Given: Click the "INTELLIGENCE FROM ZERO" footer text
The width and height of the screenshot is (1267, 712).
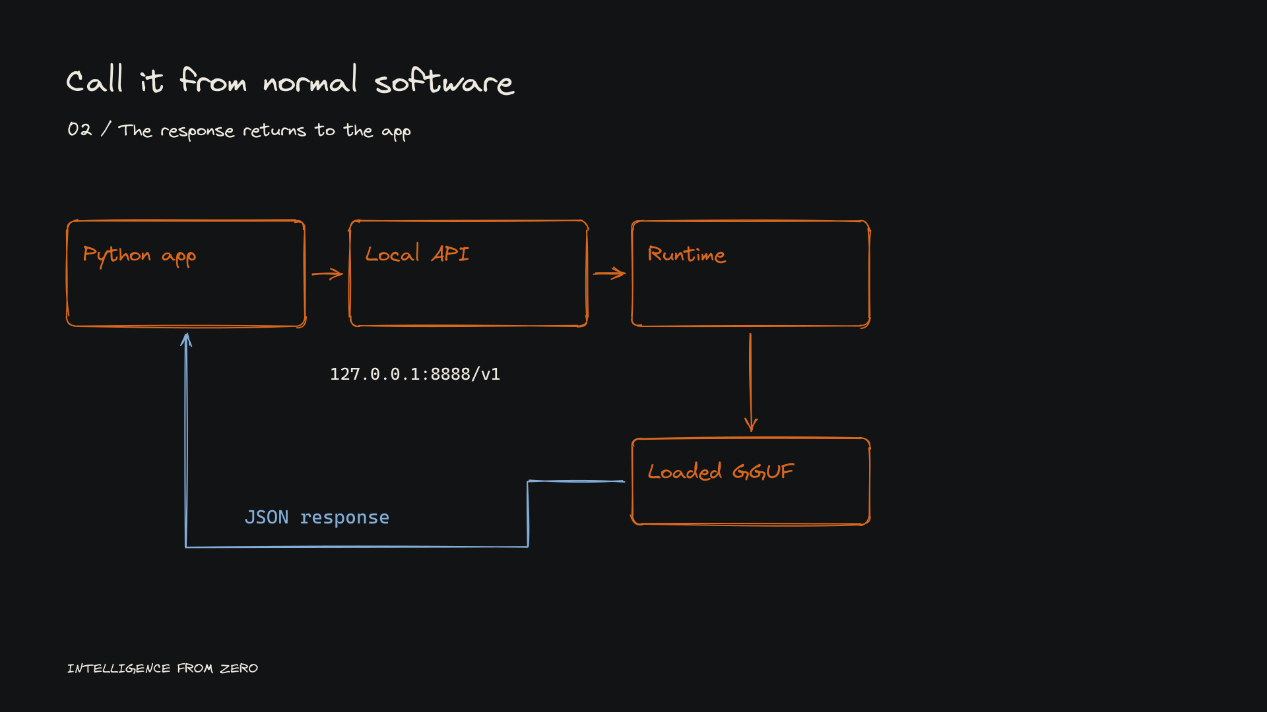Looking at the screenshot, I should (x=162, y=668).
